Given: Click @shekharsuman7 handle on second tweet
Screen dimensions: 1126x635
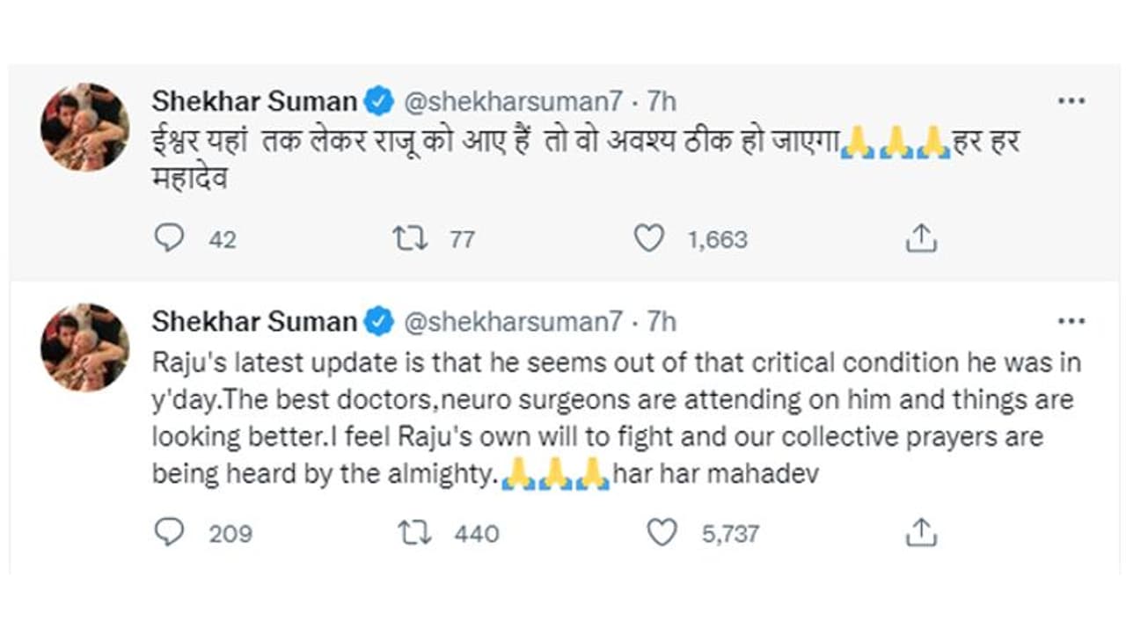Looking at the screenshot, I should (x=513, y=323).
